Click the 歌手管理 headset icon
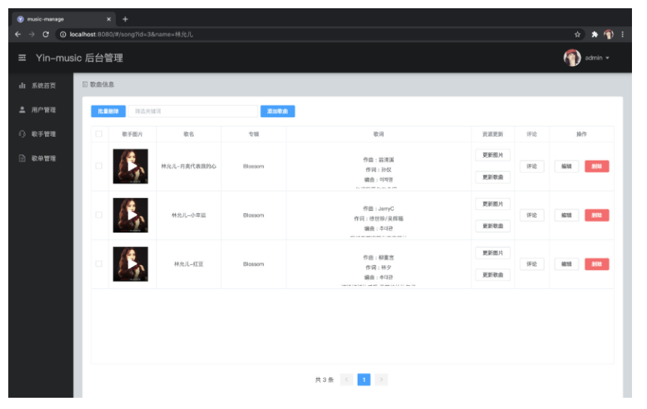Viewport: 647px width, 409px height. click(x=22, y=134)
